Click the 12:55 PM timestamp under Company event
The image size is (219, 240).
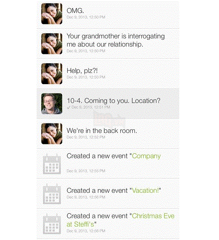pyautogui.click(x=86, y=171)
